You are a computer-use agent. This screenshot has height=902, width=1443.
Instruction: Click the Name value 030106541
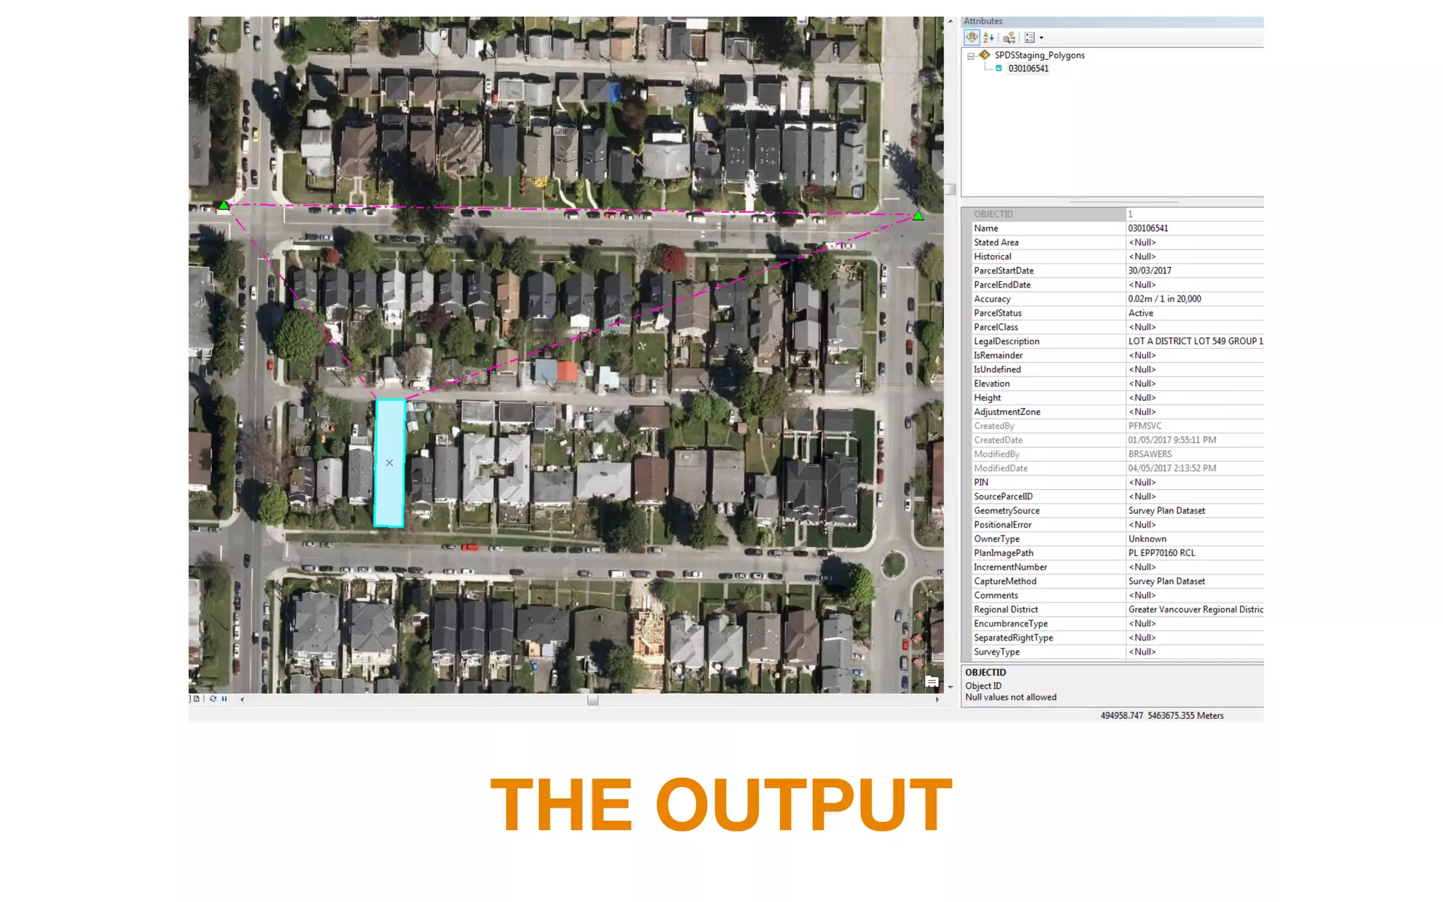pos(1194,228)
